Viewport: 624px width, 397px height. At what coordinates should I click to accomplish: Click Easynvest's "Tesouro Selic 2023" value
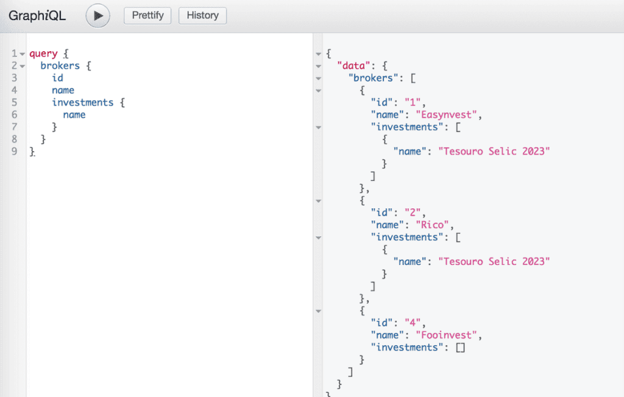(494, 152)
